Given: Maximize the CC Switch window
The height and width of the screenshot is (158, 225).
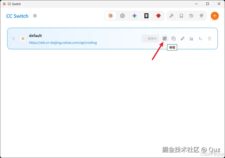Looking at the screenshot, I should 208,4.
